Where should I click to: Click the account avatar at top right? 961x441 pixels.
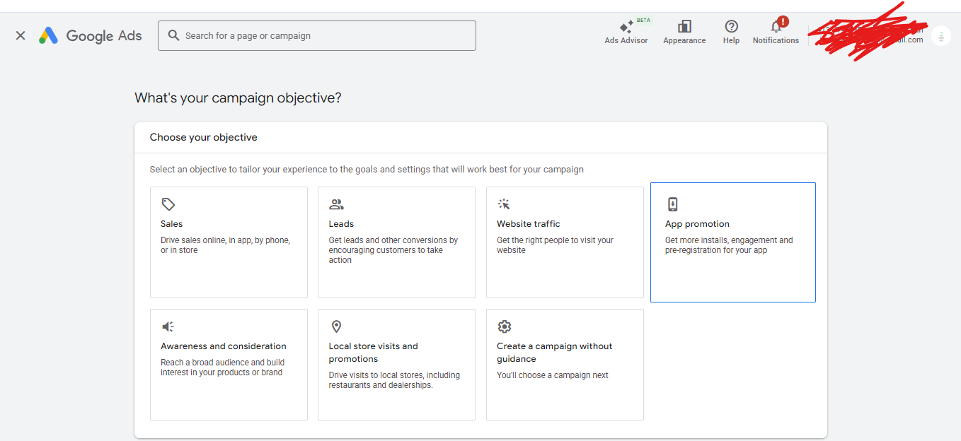940,36
